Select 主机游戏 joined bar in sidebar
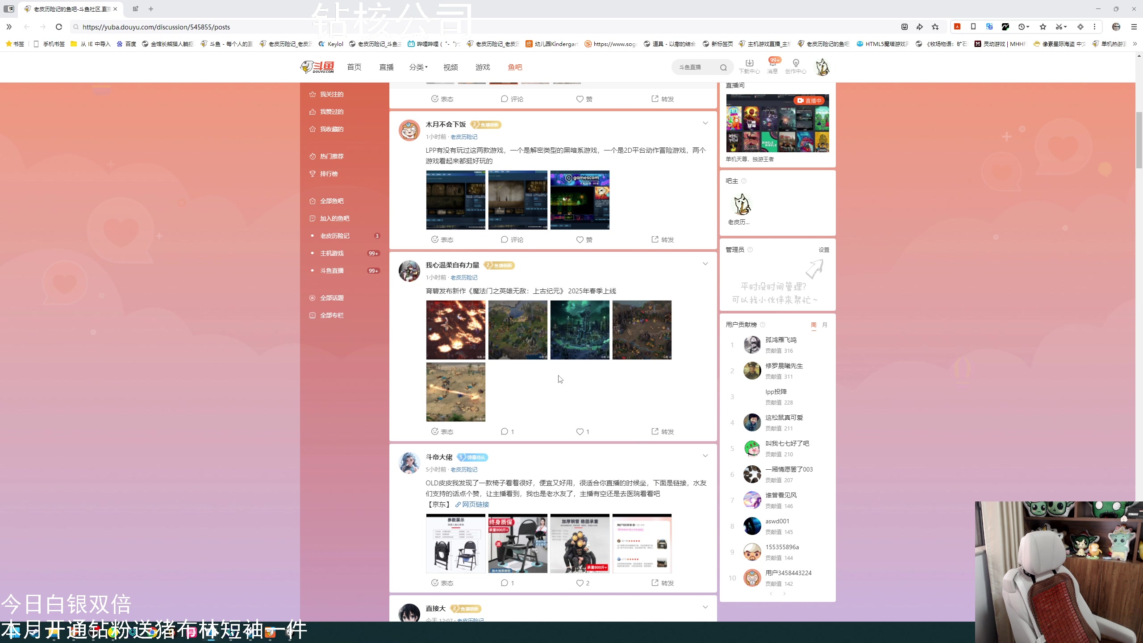This screenshot has width=1143, height=643. point(332,253)
